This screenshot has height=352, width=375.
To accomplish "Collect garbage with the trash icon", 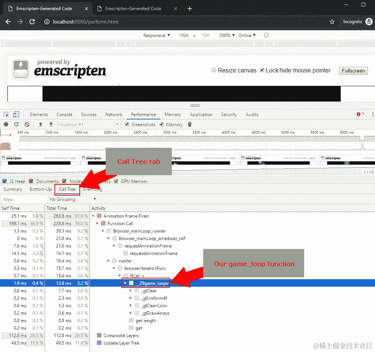I will [x=190, y=124].
